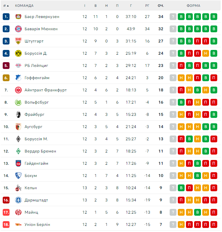This screenshot has height=232, width=222.
Task: Click the Borussia Dortmund BVB logo
Action: (18, 53)
